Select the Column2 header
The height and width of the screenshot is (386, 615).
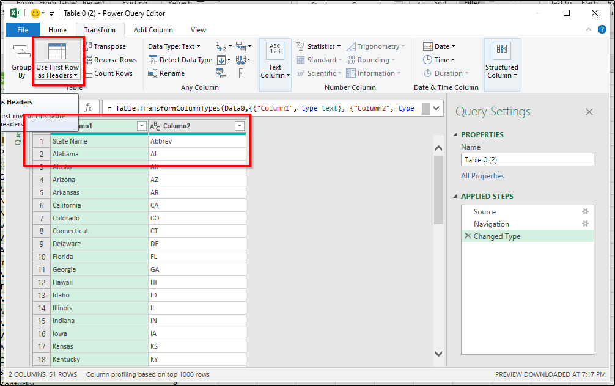(x=197, y=126)
